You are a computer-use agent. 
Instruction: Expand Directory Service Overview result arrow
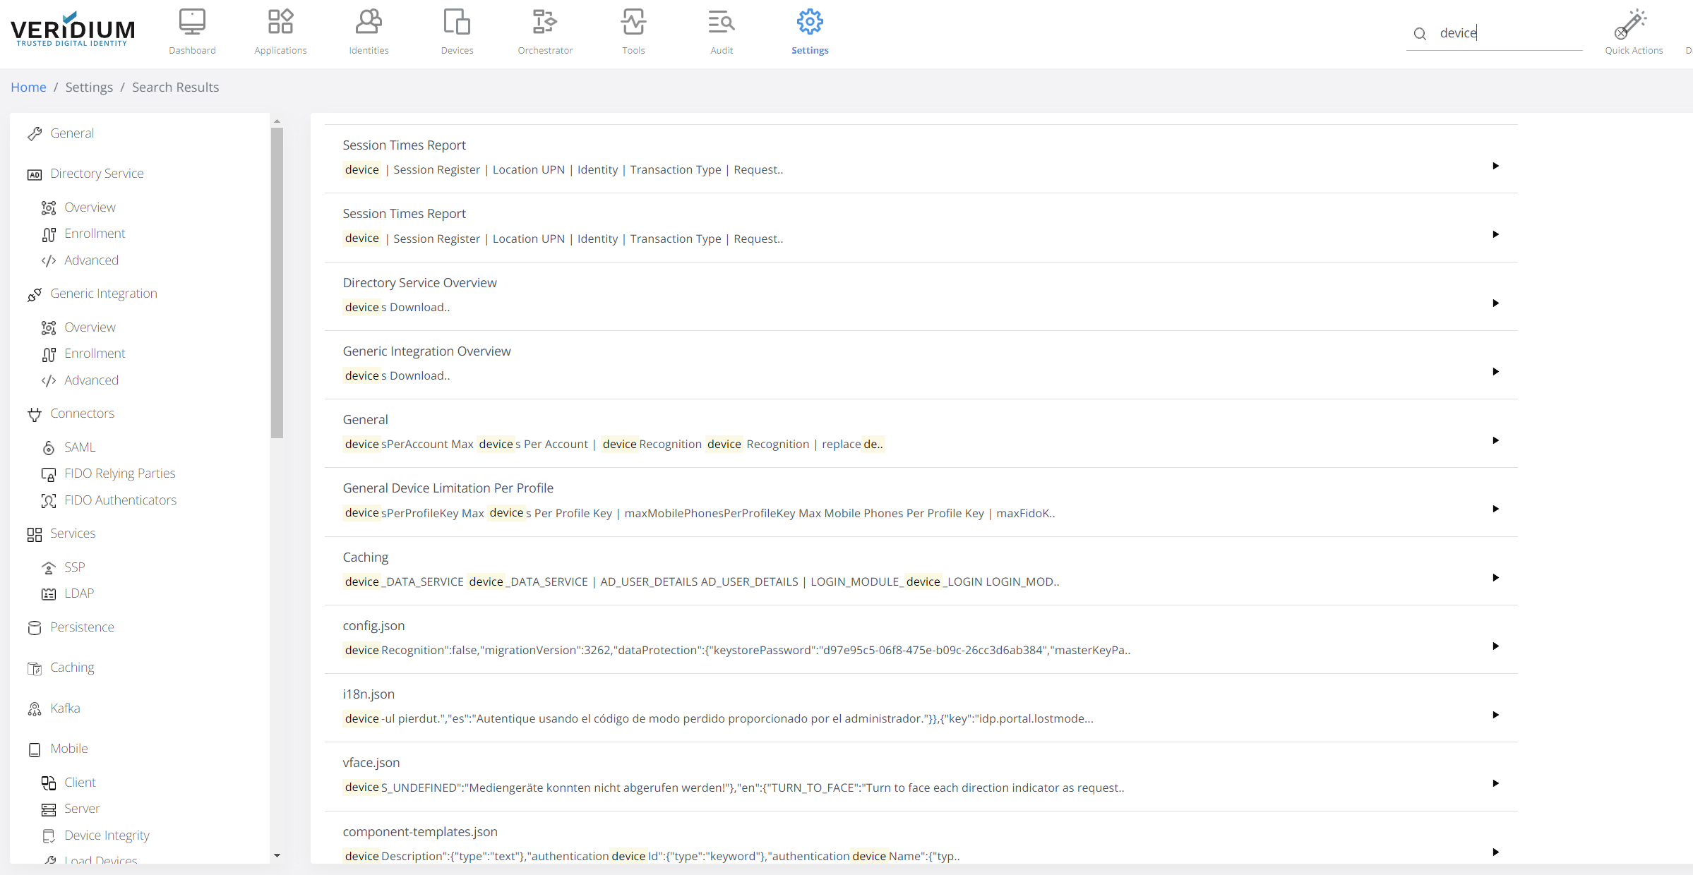point(1495,303)
